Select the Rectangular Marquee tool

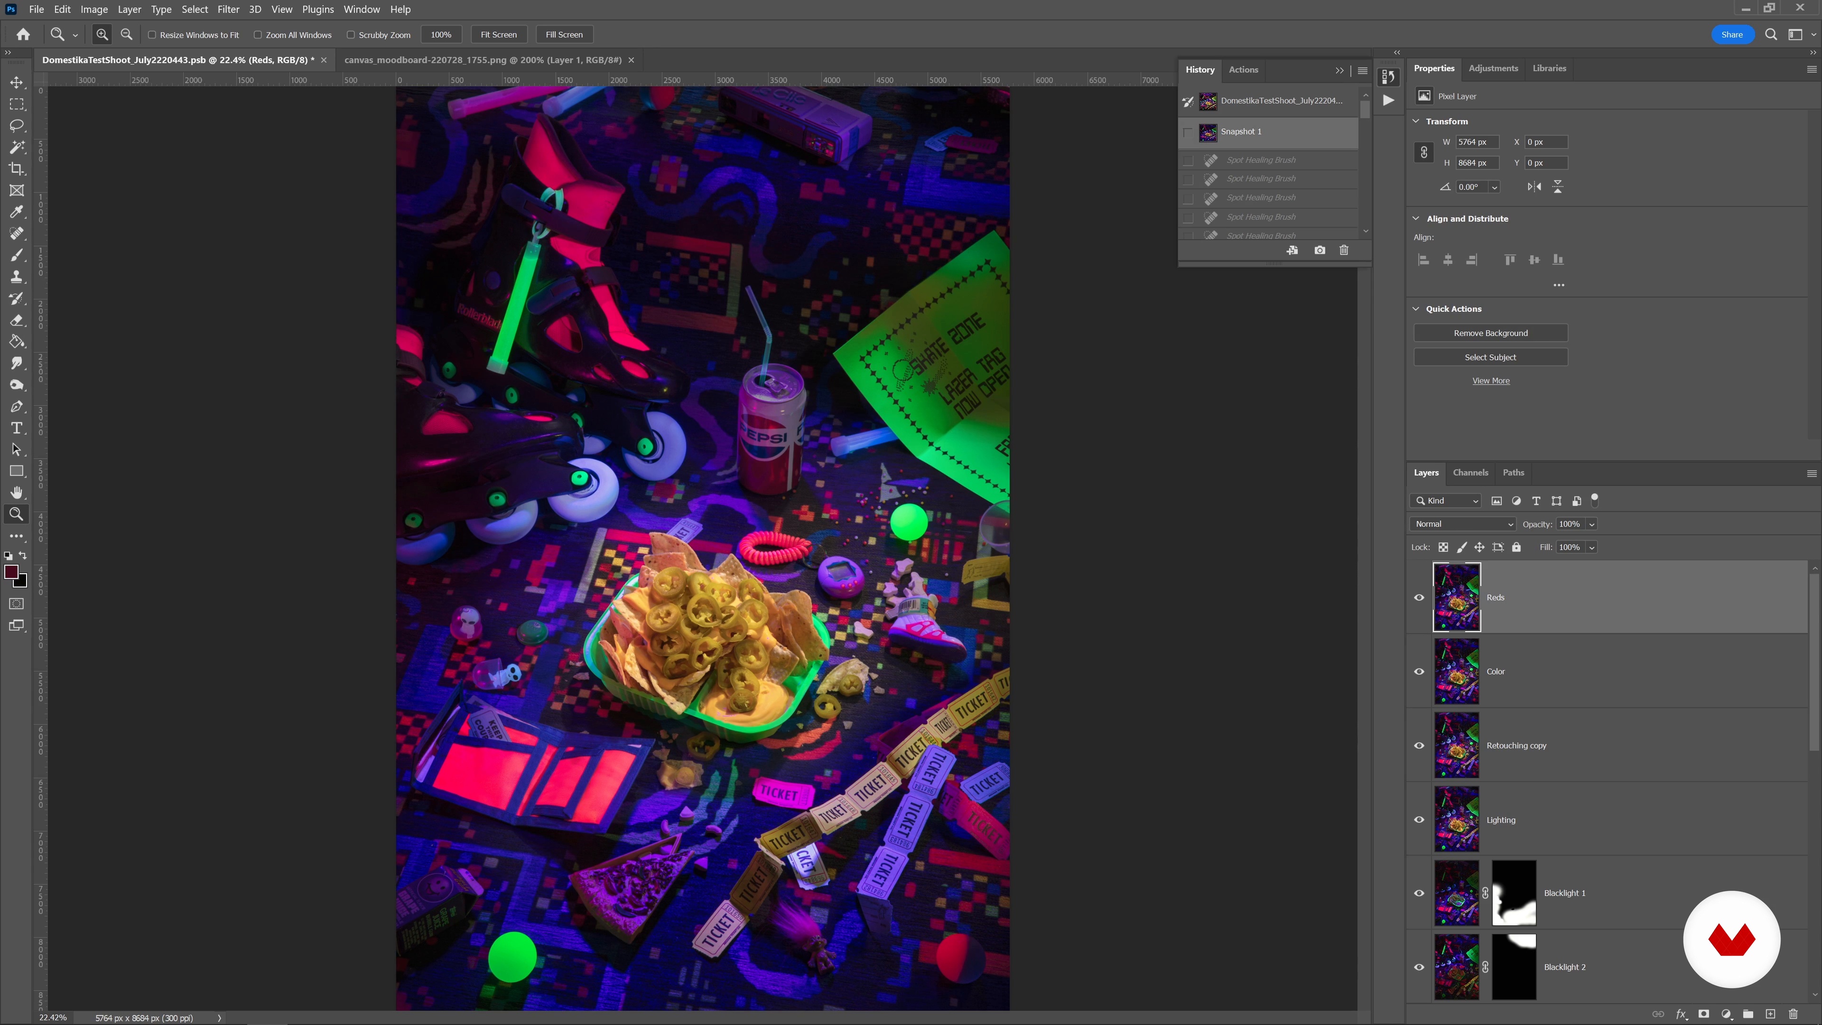[x=16, y=104]
